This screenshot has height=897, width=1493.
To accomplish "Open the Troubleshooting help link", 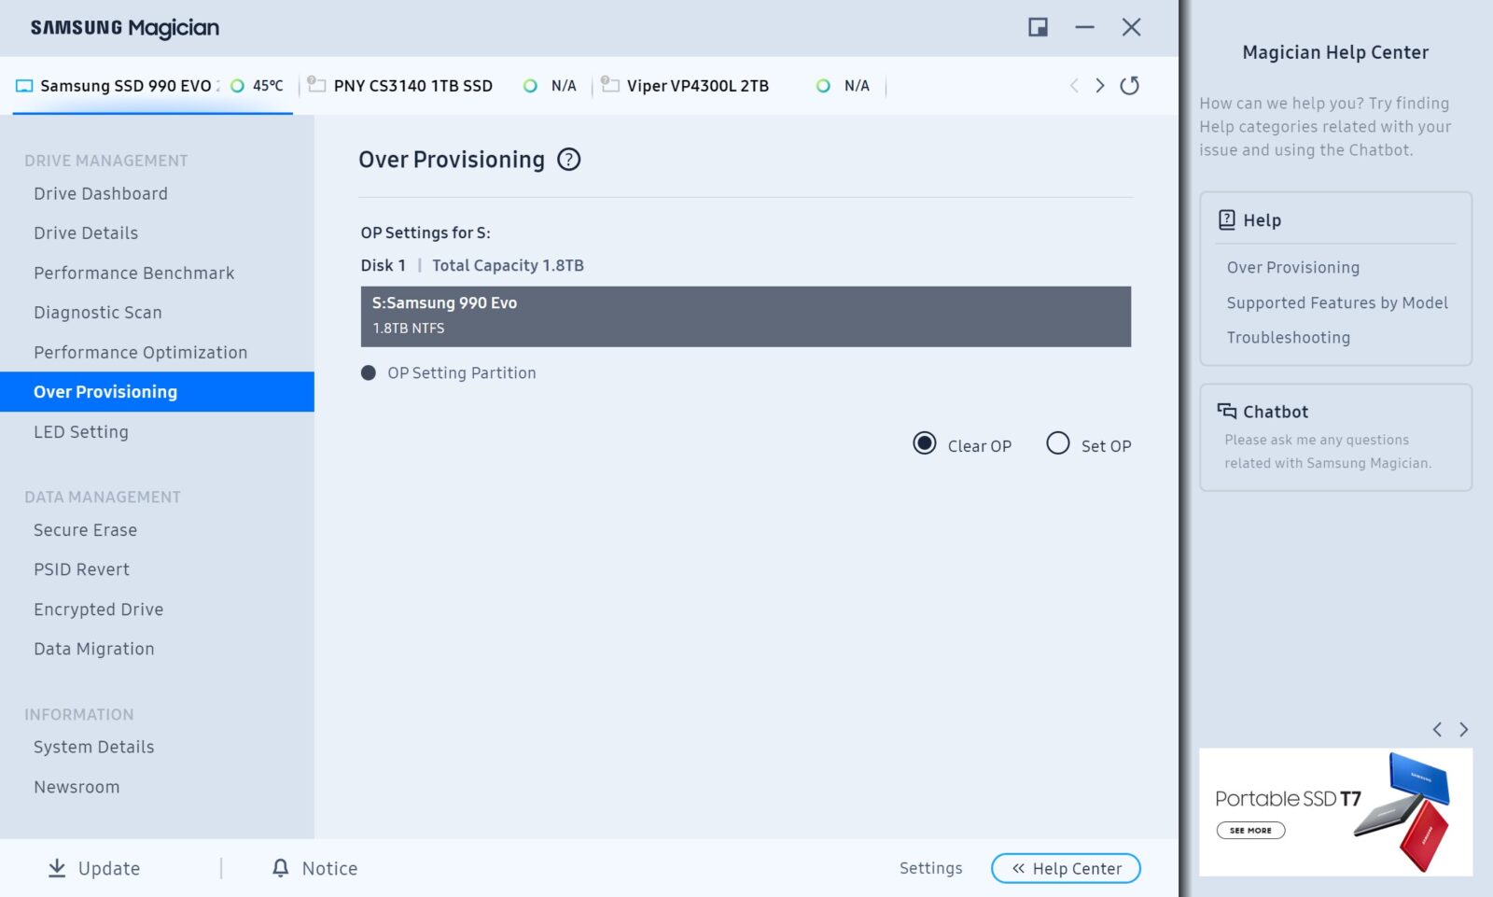I will pos(1288,338).
